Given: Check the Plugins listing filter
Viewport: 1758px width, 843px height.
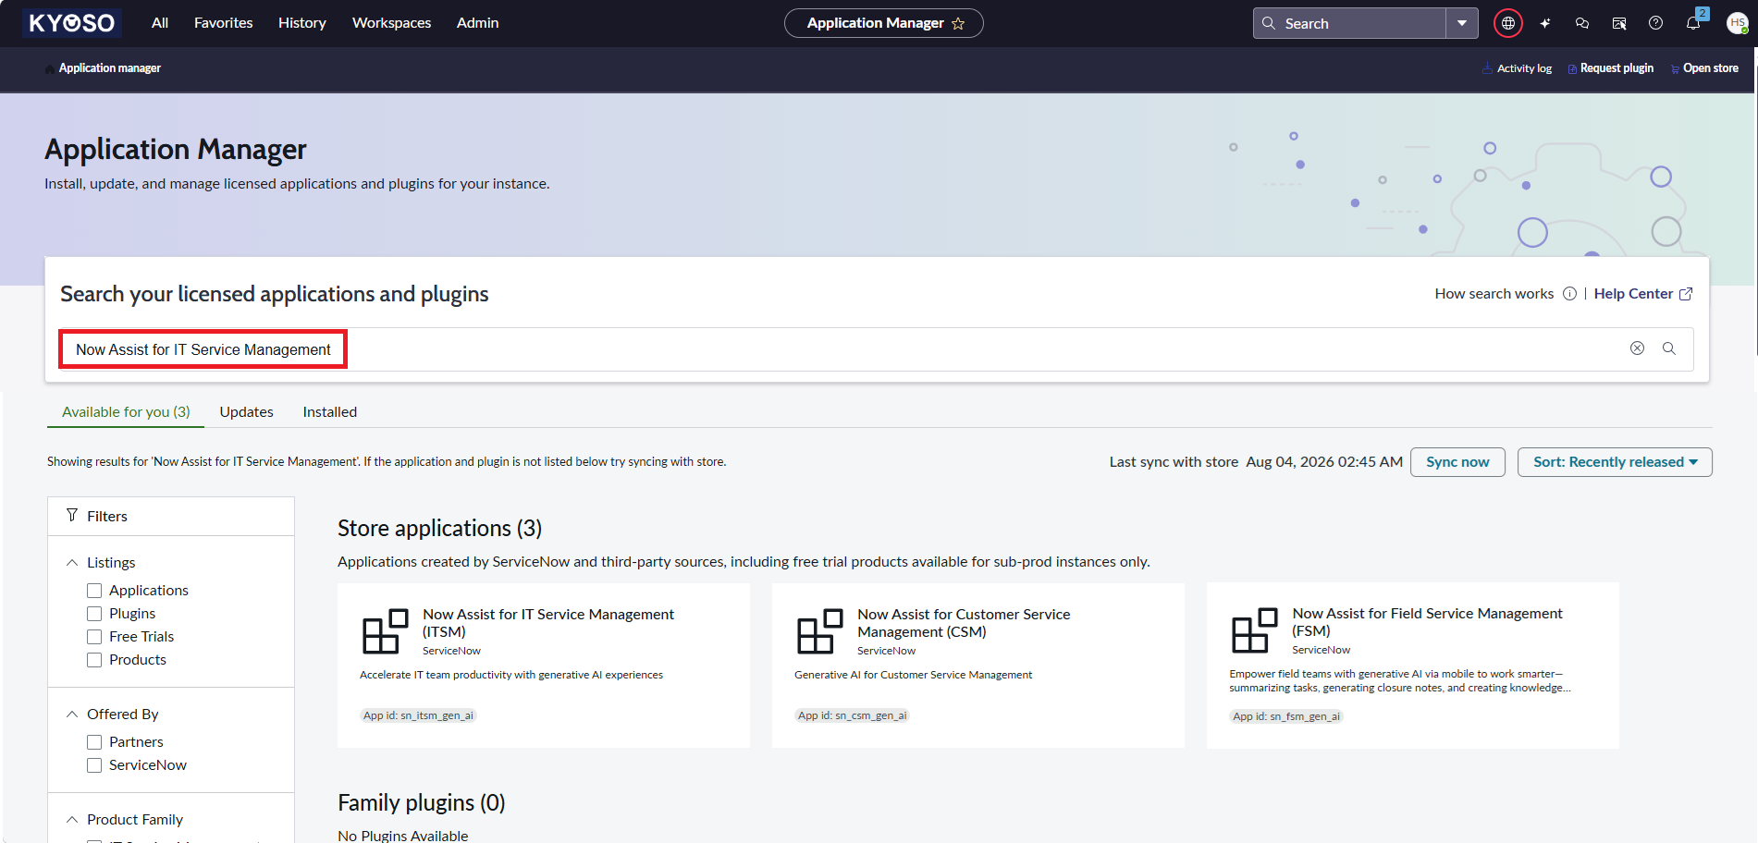Looking at the screenshot, I should click(x=94, y=614).
